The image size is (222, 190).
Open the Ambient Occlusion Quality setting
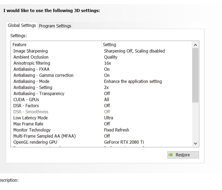pos(110,57)
